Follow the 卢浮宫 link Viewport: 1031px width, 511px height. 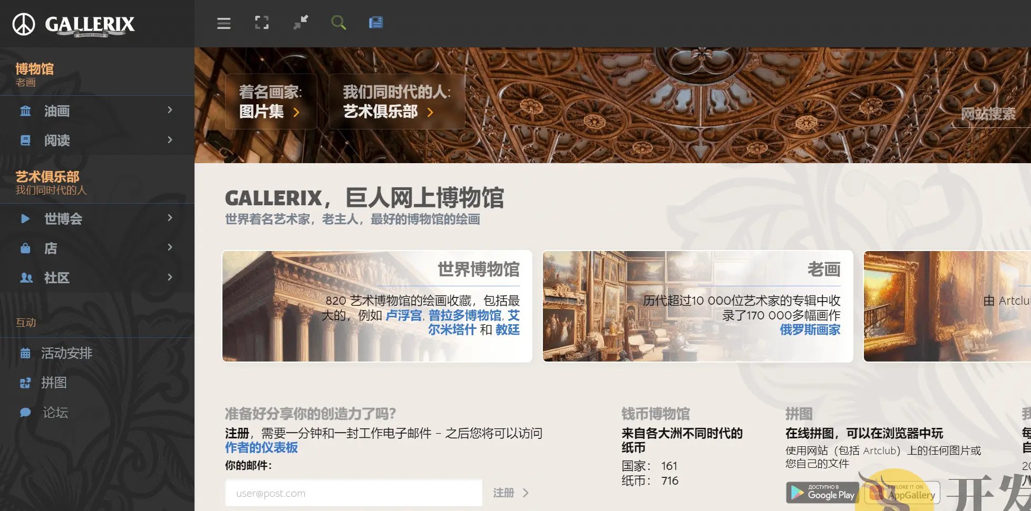pos(404,315)
